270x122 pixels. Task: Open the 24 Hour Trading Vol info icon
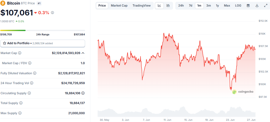[31, 83]
